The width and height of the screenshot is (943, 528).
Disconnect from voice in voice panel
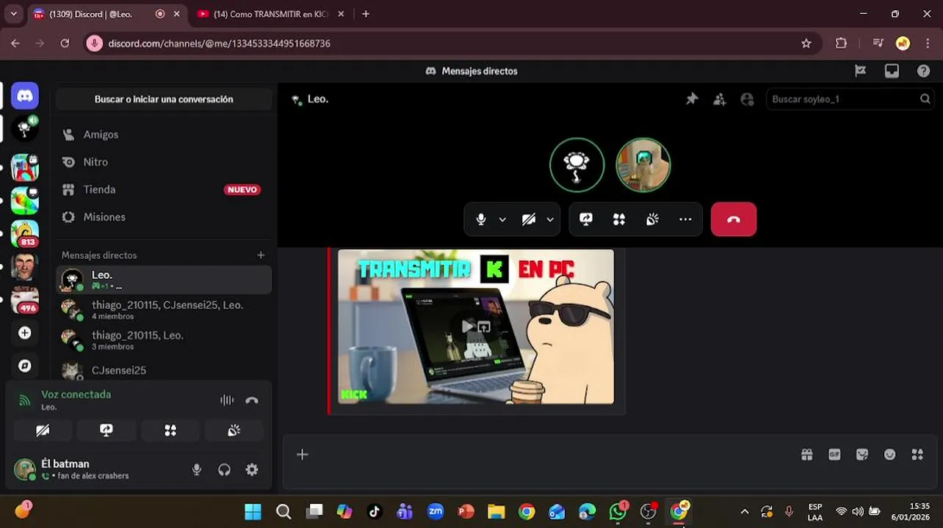[252, 400]
